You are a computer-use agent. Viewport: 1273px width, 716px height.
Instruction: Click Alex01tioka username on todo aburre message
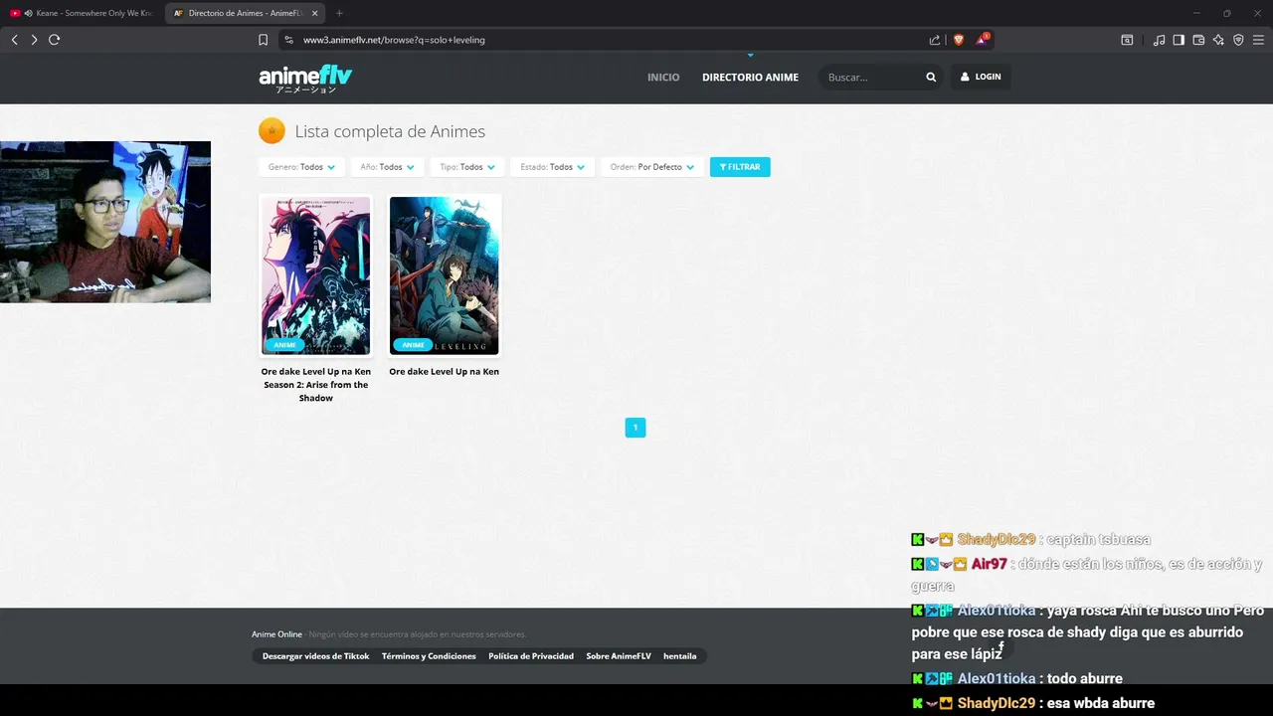click(997, 679)
